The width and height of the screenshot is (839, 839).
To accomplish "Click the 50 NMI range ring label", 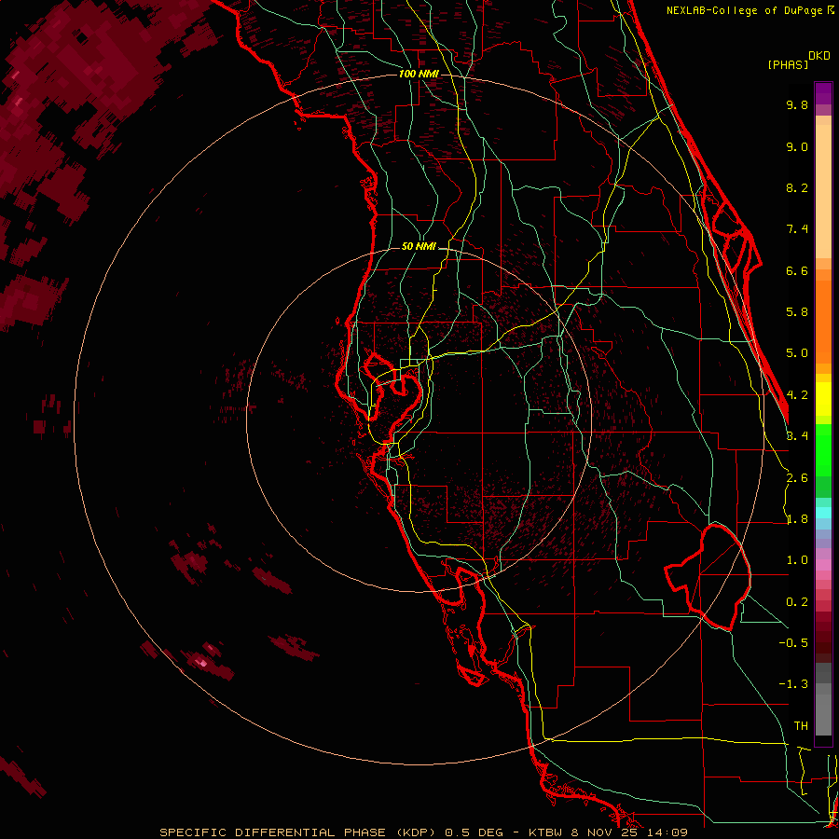I will tap(419, 246).
